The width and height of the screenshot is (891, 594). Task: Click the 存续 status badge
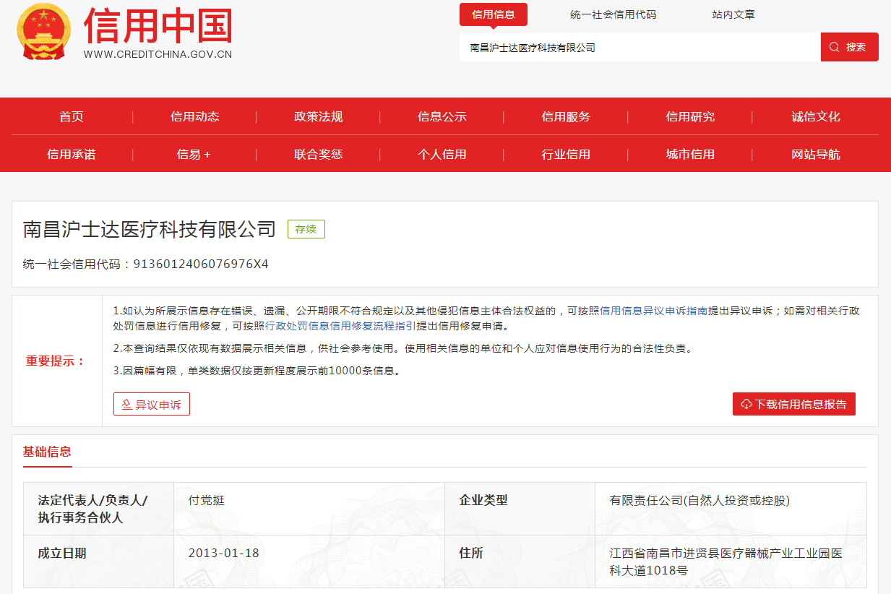click(x=306, y=229)
